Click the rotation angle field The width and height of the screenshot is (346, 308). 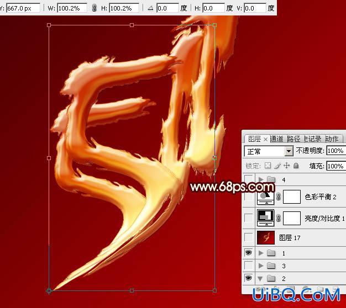point(167,8)
